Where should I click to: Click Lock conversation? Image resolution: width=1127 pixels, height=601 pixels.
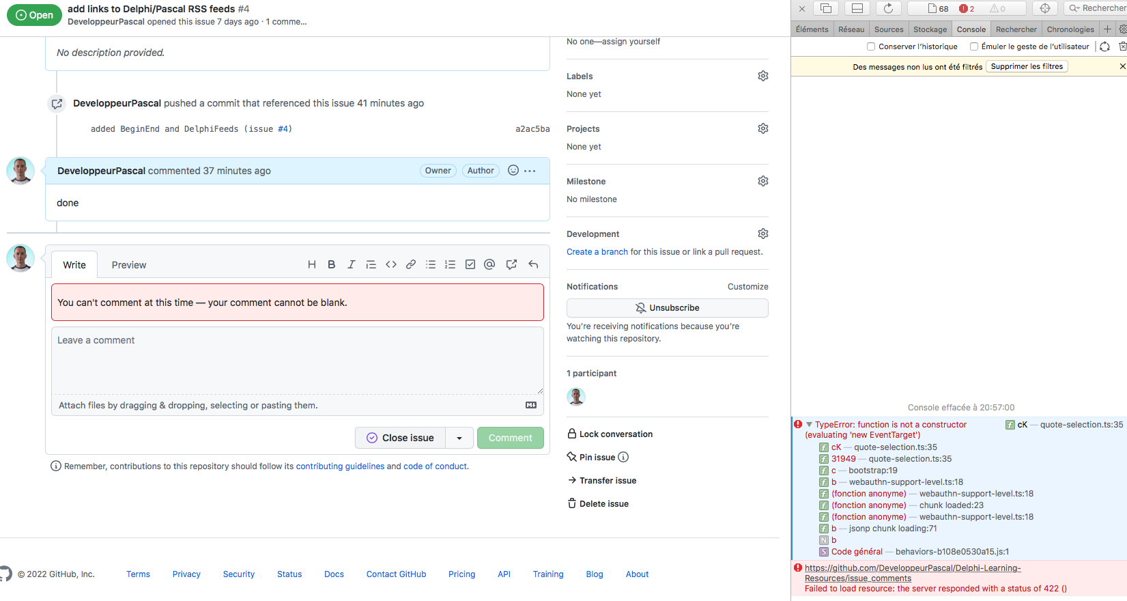point(610,434)
